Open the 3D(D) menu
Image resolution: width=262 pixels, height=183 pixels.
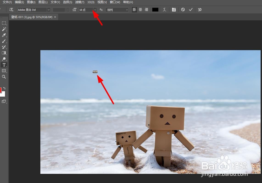coord(91,2)
